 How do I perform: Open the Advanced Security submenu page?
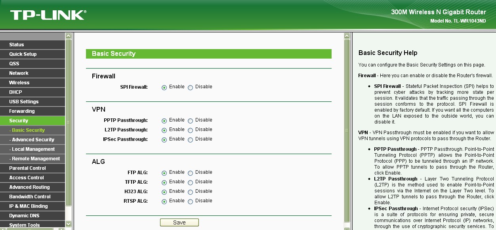point(33,140)
